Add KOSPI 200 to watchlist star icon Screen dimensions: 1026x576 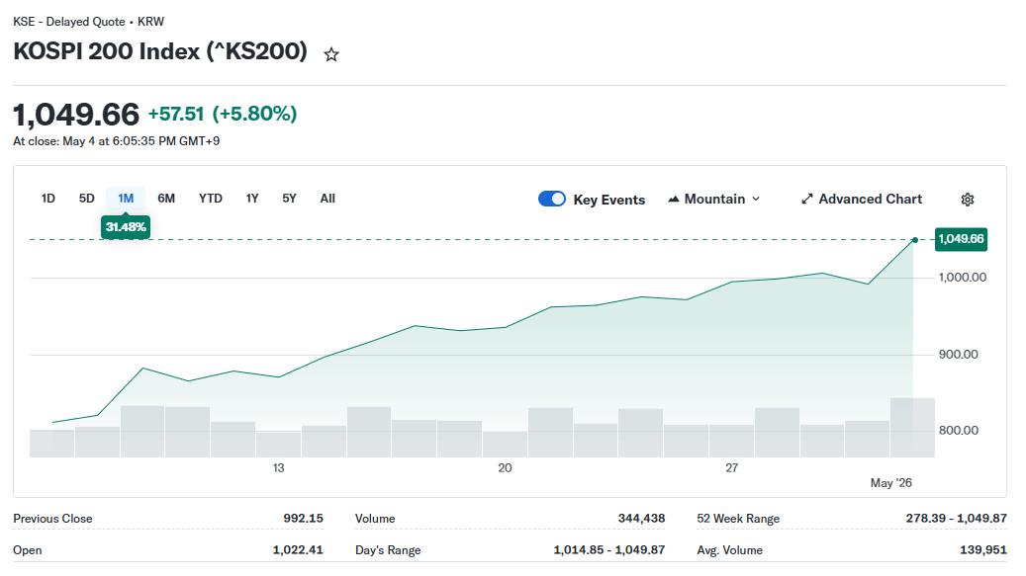point(331,54)
